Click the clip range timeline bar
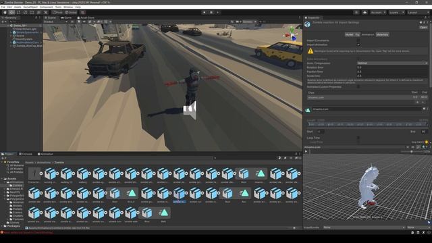 pyautogui.click(x=367, y=124)
